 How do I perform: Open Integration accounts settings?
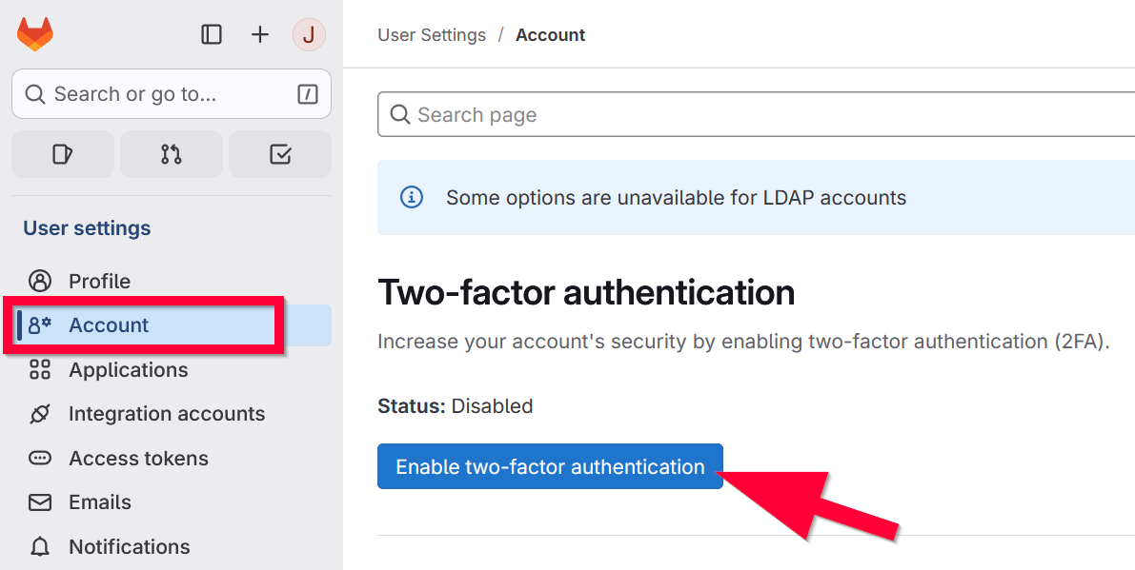[166, 414]
